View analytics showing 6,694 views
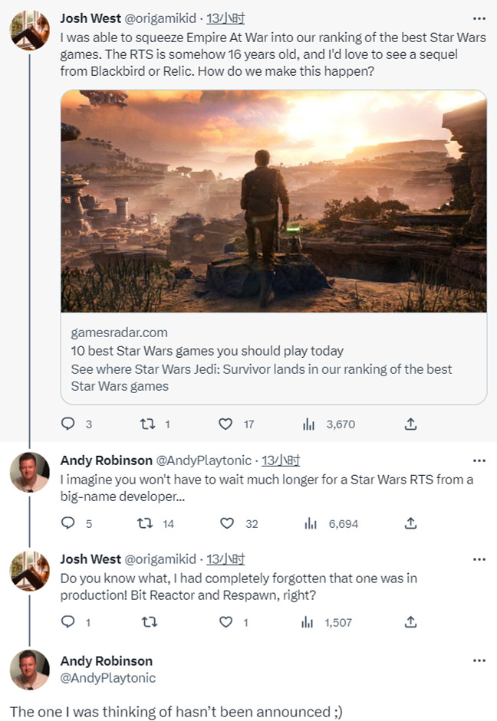 pyautogui.click(x=310, y=523)
